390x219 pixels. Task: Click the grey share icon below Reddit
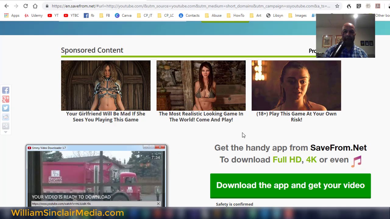tap(5, 126)
